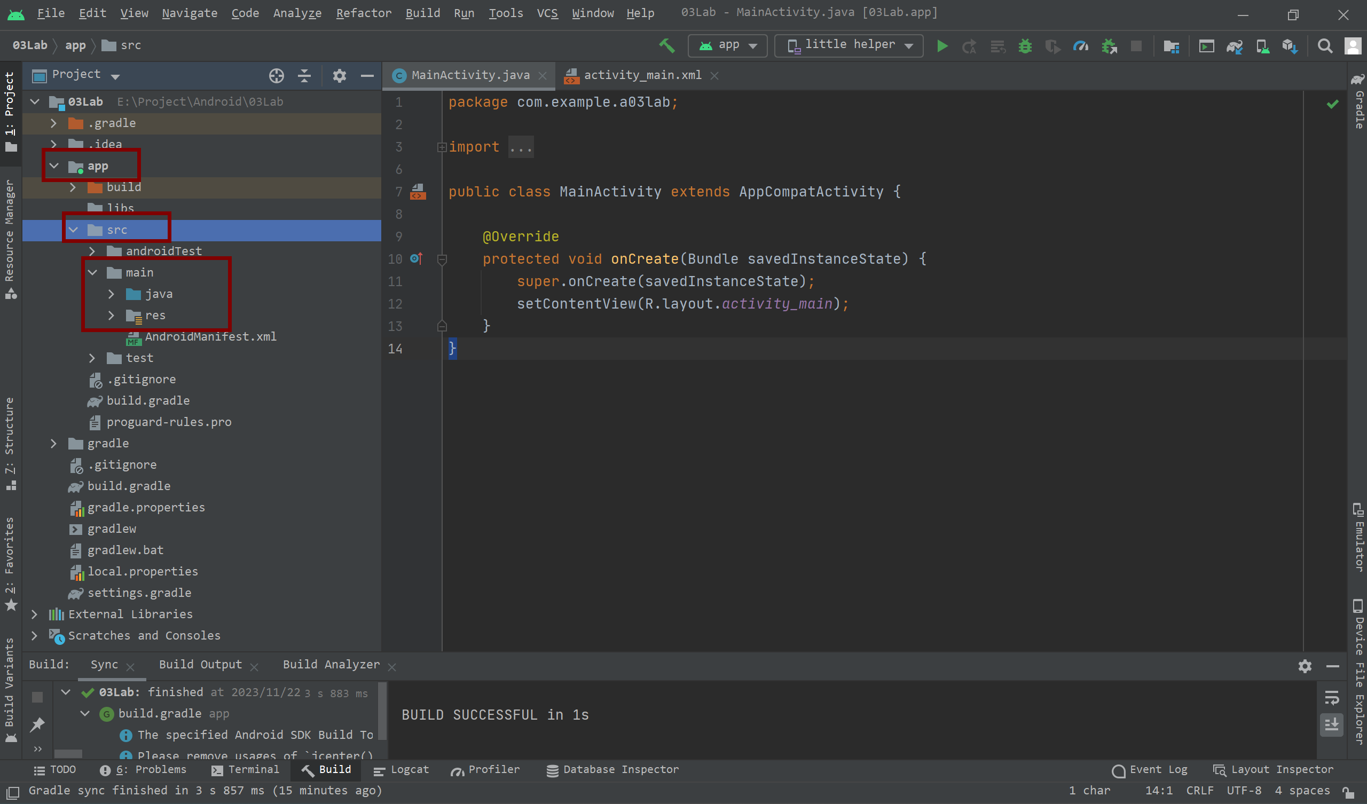Click the user account avatar icon
Image resolution: width=1367 pixels, height=804 pixels.
1353,46
